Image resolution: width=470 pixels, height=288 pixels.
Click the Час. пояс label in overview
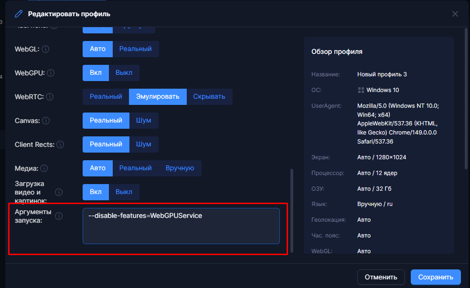point(326,236)
